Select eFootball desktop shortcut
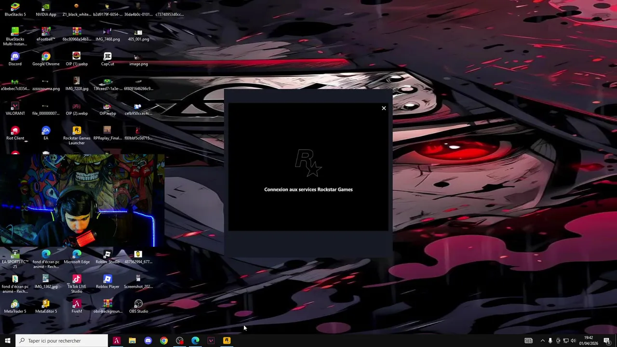The width and height of the screenshot is (617, 347). [46, 34]
